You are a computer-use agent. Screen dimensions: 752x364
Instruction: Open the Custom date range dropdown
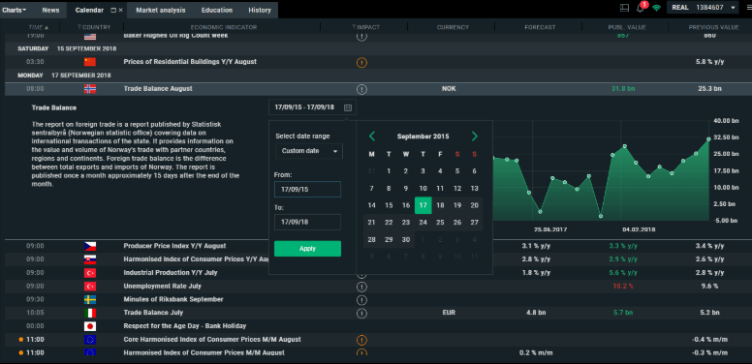coord(309,151)
